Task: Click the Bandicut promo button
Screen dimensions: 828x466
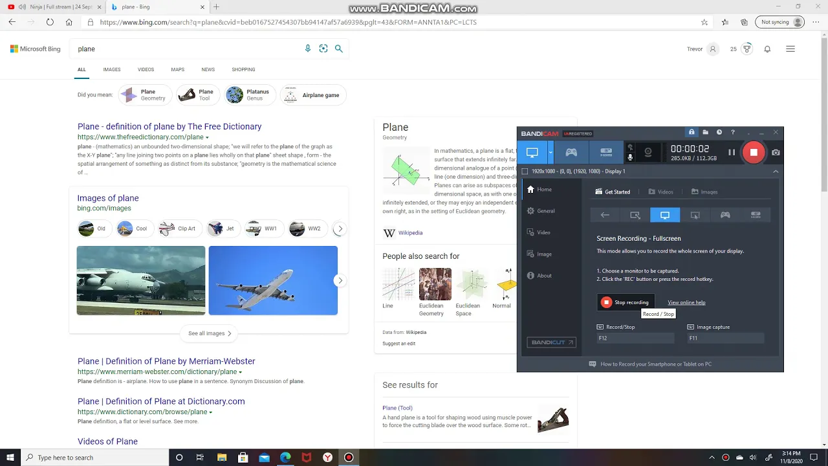Action: coord(551,342)
